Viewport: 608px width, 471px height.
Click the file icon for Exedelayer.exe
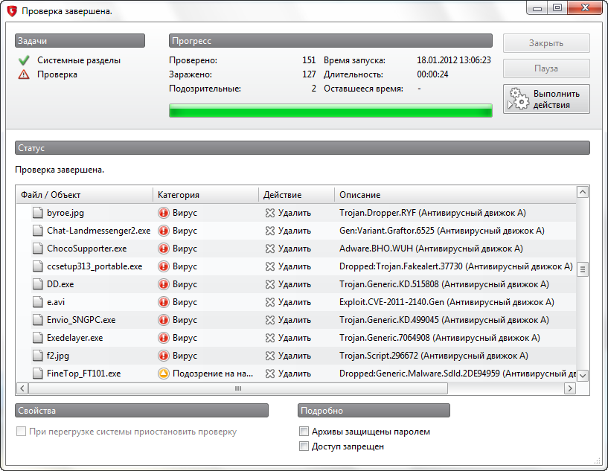click(x=38, y=337)
